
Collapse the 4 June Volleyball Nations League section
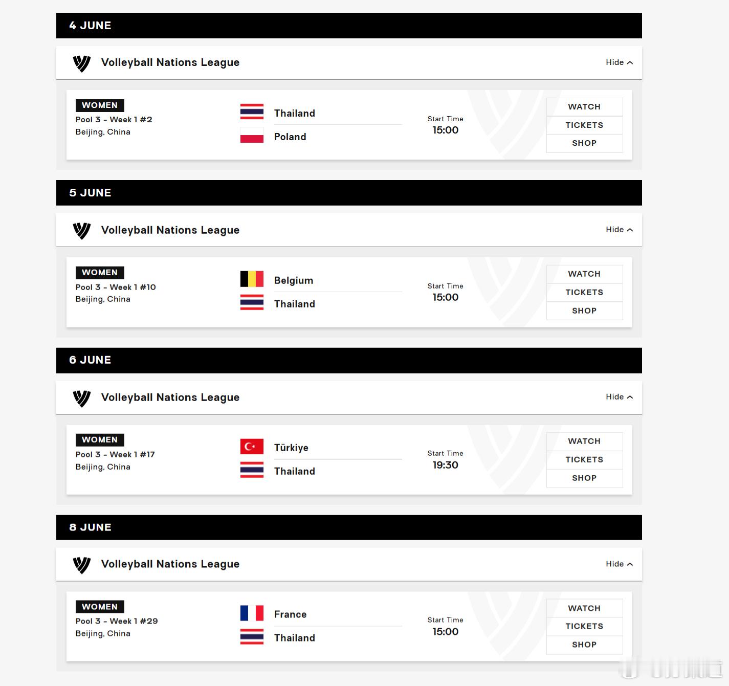[x=619, y=62]
